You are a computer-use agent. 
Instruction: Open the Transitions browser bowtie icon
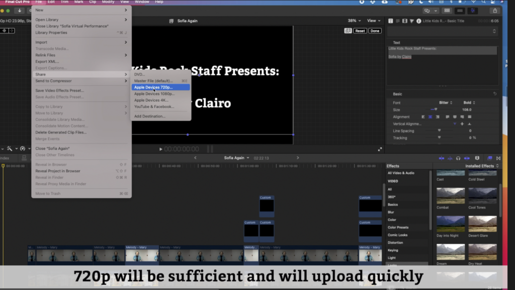(498, 158)
